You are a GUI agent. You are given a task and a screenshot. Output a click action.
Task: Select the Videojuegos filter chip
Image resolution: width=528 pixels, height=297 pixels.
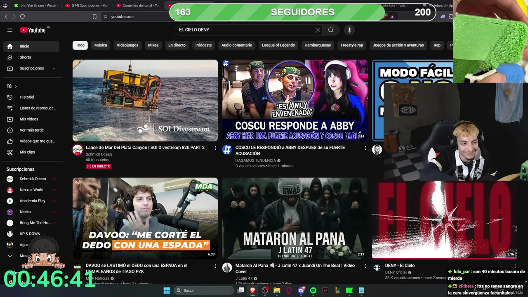(127, 45)
